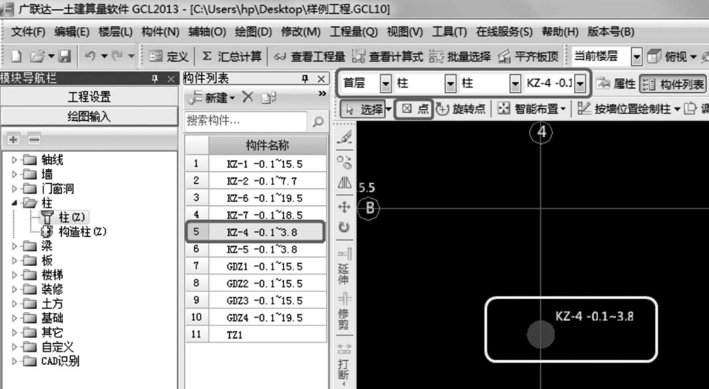Click the 属性 properties button

616,84
